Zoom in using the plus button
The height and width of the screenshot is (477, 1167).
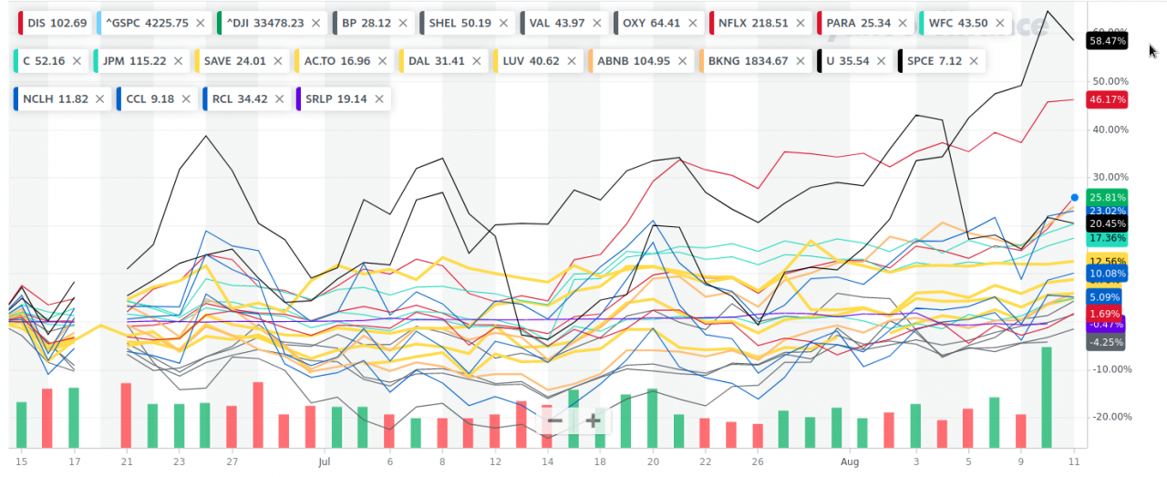point(593,420)
